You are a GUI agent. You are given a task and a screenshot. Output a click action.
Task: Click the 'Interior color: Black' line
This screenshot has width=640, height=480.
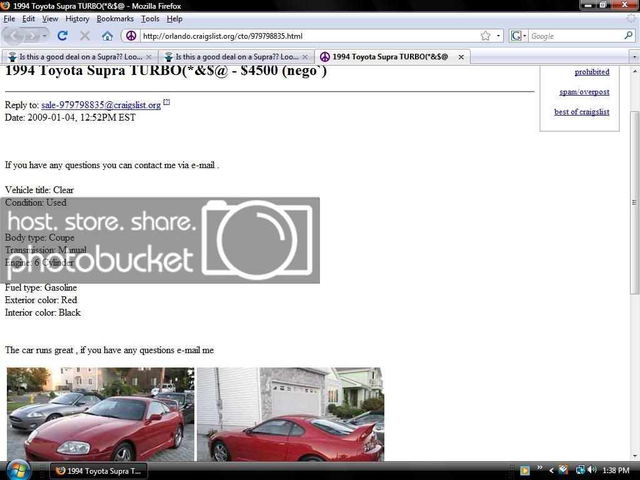[43, 312]
